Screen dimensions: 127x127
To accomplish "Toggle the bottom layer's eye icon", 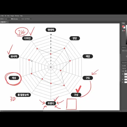I will tap(123, 82).
